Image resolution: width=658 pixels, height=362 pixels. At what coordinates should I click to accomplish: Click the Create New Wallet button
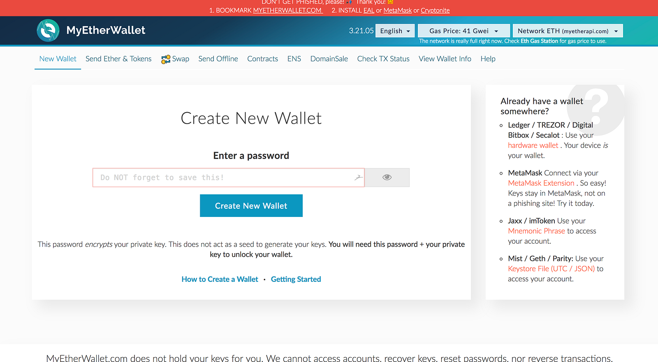tap(251, 205)
